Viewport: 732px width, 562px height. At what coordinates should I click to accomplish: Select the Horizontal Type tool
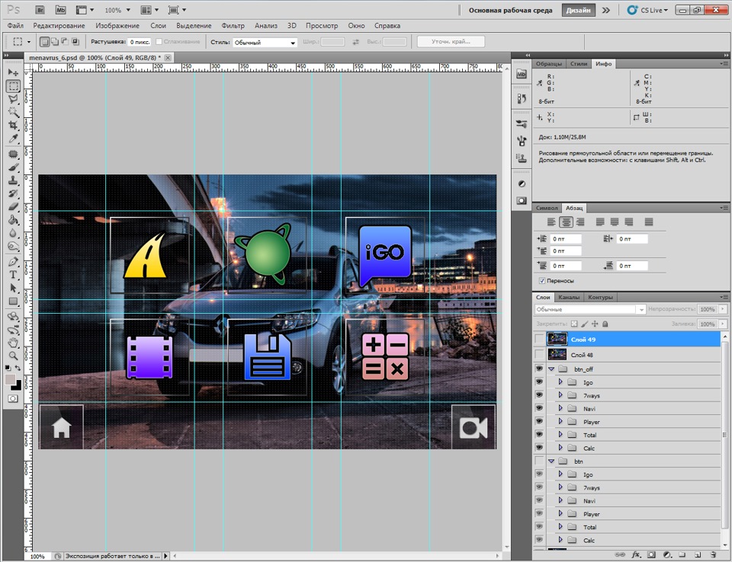click(13, 275)
